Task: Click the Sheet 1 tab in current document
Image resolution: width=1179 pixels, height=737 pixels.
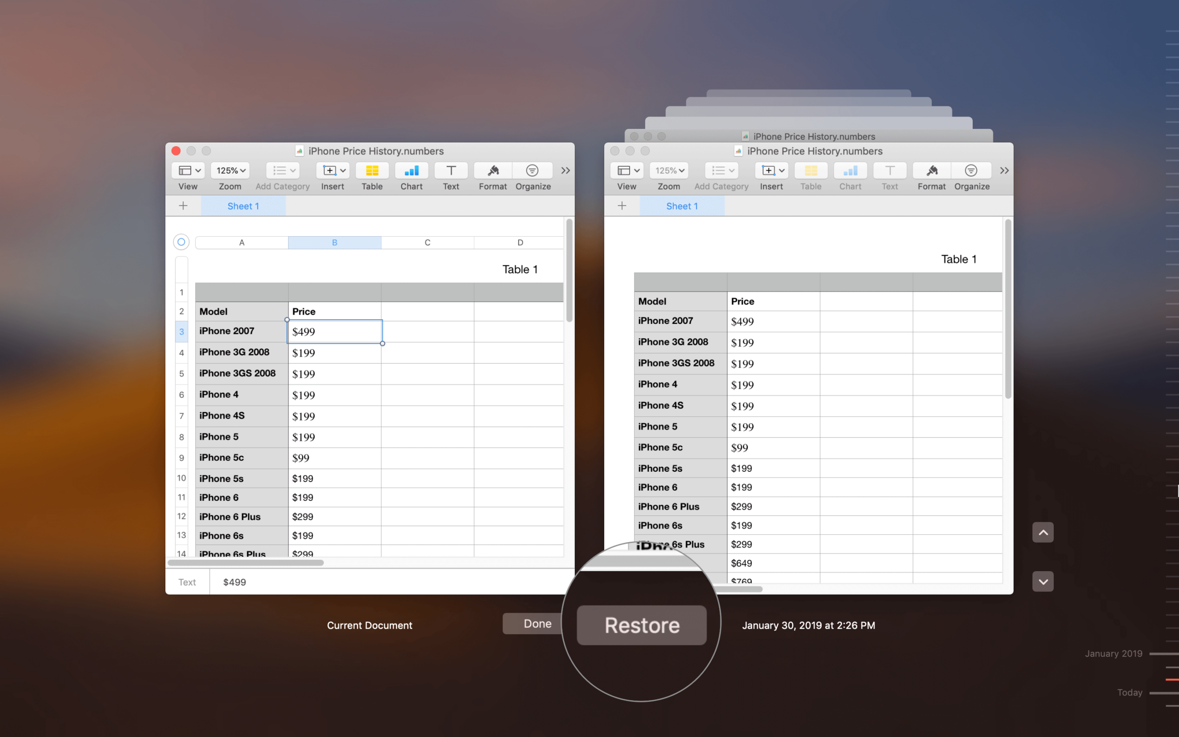Action: click(x=245, y=206)
